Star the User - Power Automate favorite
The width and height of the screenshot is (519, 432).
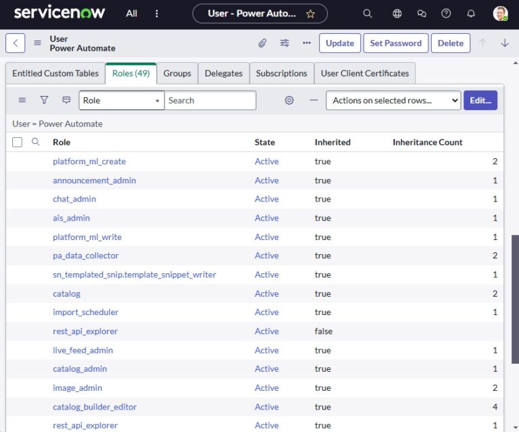click(311, 14)
